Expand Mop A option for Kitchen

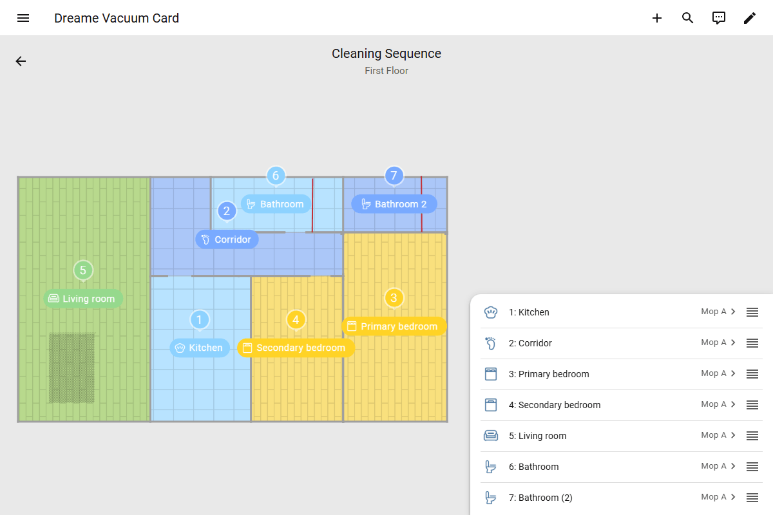719,312
